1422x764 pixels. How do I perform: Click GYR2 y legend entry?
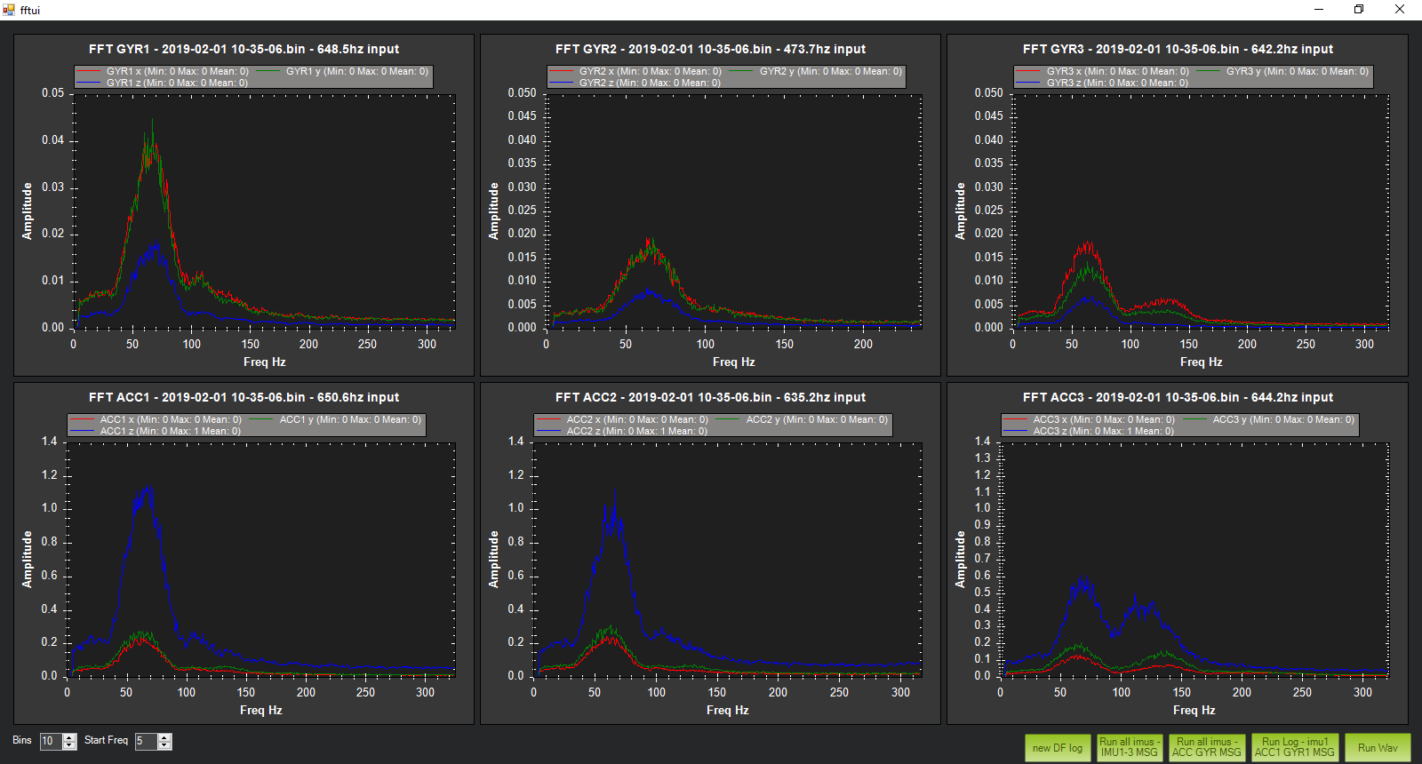(x=815, y=71)
